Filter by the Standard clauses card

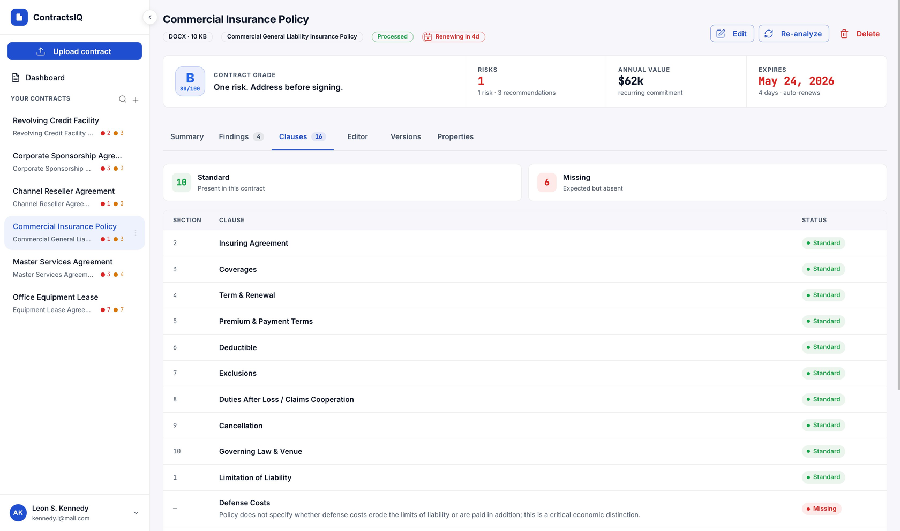[342, 183]
